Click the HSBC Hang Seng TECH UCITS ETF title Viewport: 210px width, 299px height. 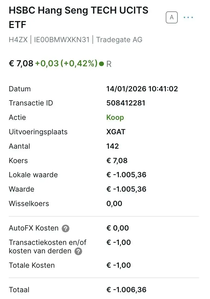tap(78, 17)
